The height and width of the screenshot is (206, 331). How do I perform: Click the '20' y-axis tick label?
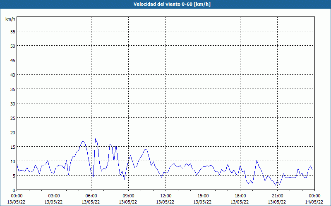click(13, 132)
